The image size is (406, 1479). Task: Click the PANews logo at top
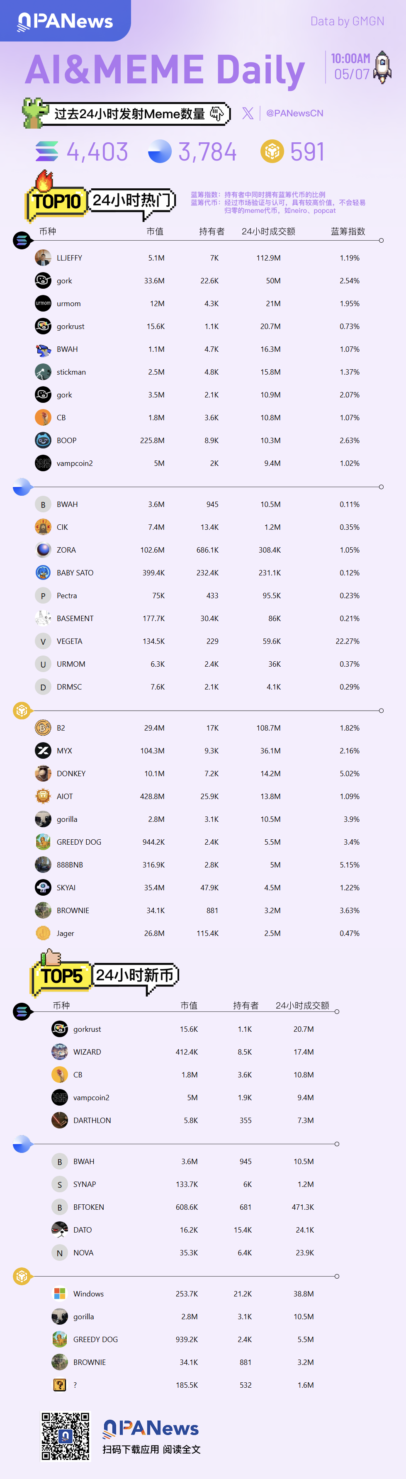(x=65, y=21)
